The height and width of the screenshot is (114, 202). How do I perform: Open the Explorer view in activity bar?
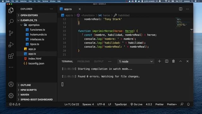[11, 10]
